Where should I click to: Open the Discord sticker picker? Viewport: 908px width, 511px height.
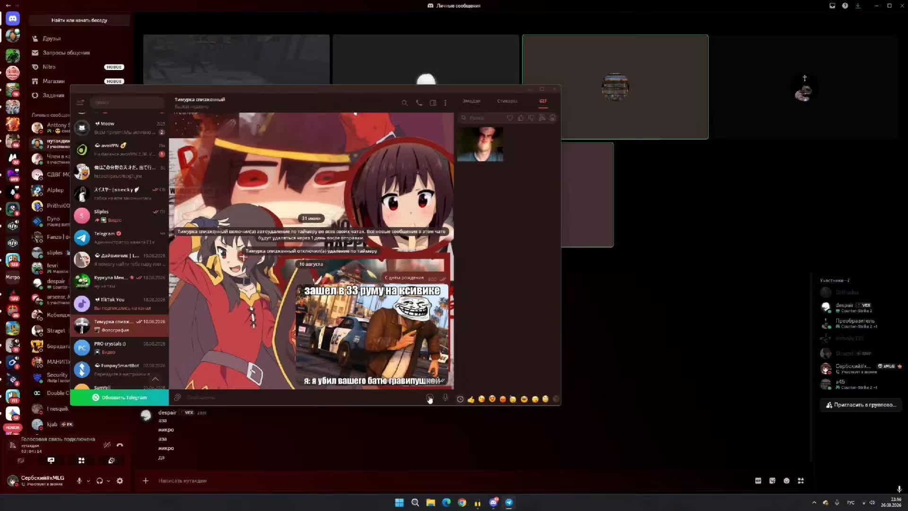[772, 481]
